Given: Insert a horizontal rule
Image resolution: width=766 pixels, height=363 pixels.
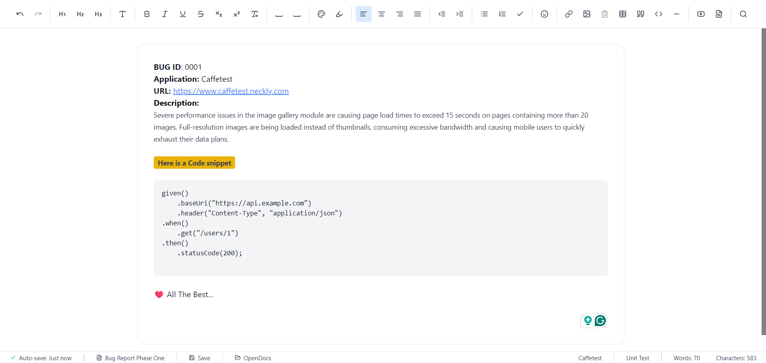Looking at the screenshot, I should pyautogui.click(x=677, y=14).
